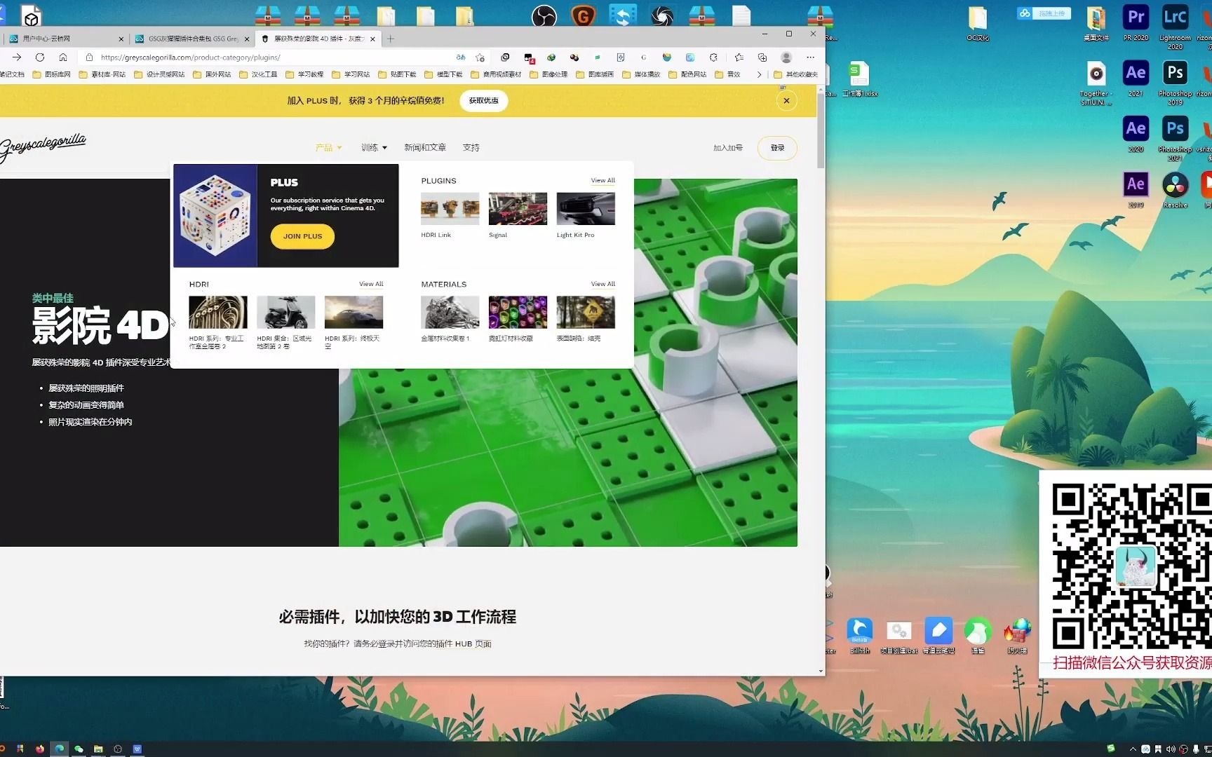Expand the 产品 navigation dropdown

pyautogui.click(x=328, y=147)
